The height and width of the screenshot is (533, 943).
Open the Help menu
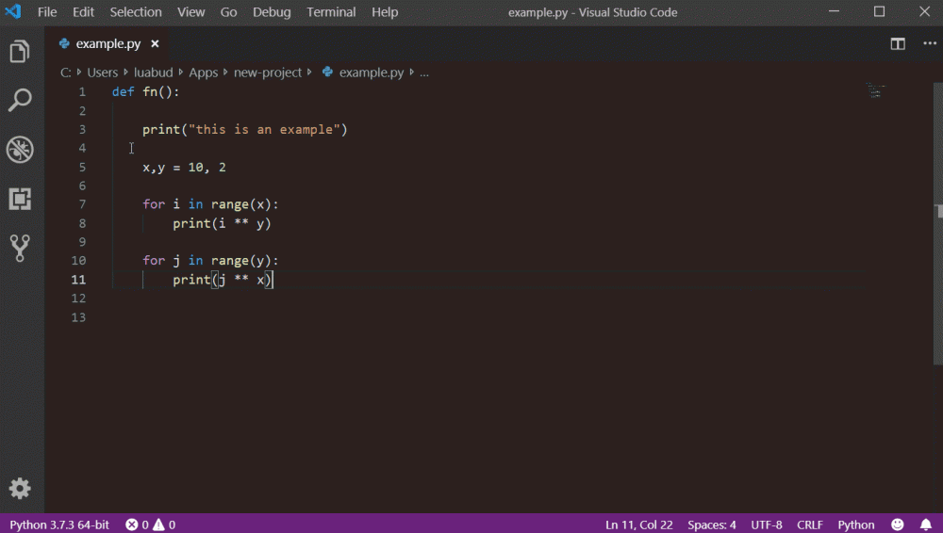click(x=385, y=12)
